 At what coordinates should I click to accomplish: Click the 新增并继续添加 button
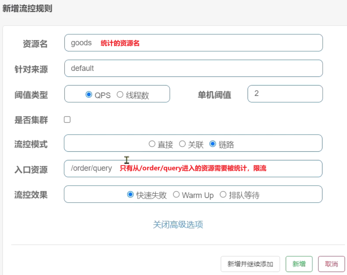point(250,264)
